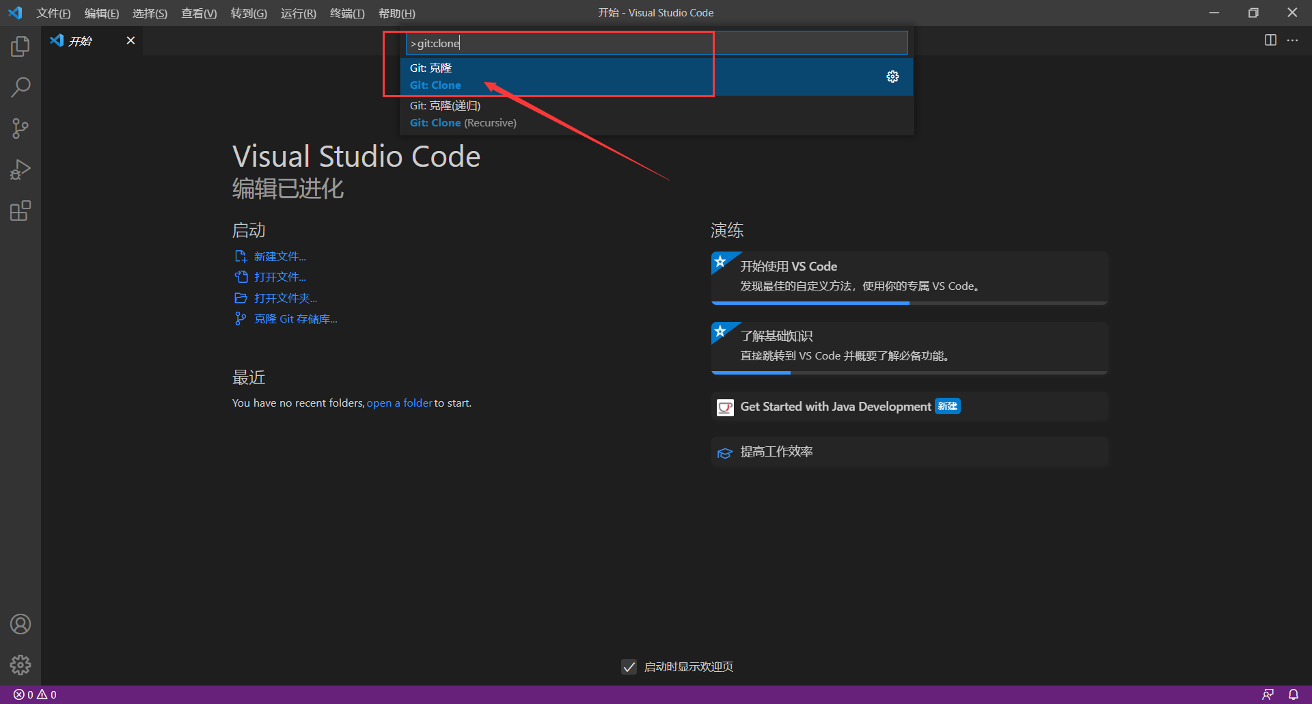This screenshot has width=1312, height=704.
Task: Split the editor to the right
Action: point(1270,40)
